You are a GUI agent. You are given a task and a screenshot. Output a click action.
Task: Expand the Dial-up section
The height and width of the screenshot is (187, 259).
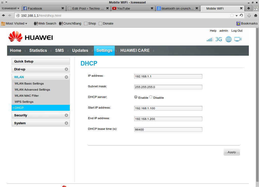66,69
